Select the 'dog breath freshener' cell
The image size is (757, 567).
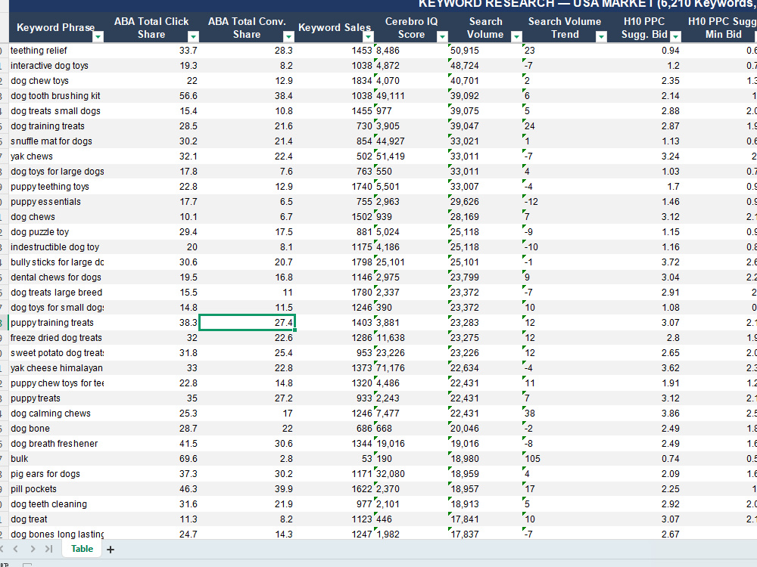(x=56, y=444)
